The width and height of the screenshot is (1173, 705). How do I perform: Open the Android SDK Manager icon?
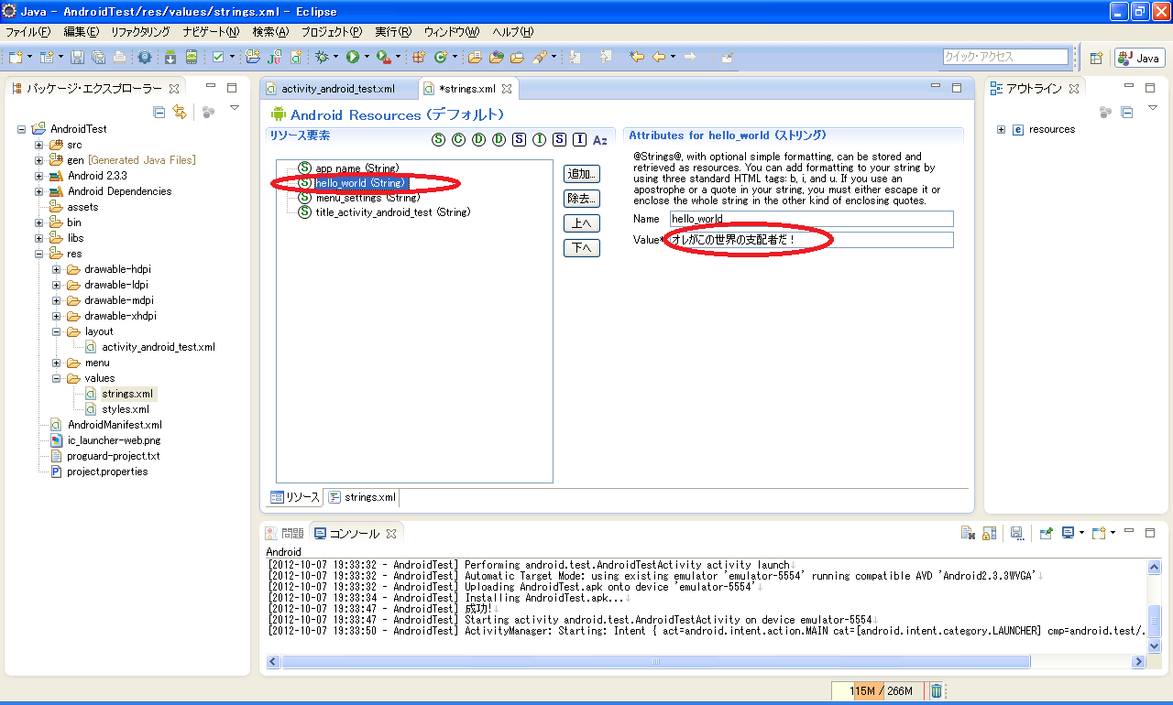pos(170,57)
